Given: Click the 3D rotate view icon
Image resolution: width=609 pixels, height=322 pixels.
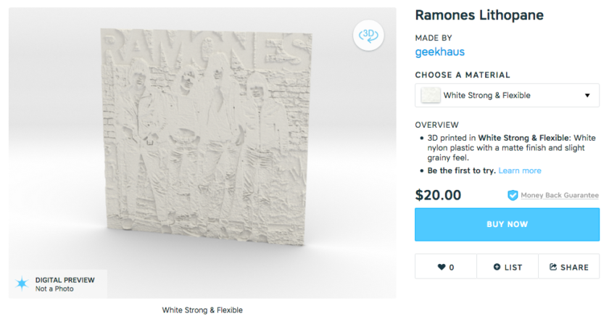Looking at the screenshot, I should pyautogui.click(x=368, y=36).
